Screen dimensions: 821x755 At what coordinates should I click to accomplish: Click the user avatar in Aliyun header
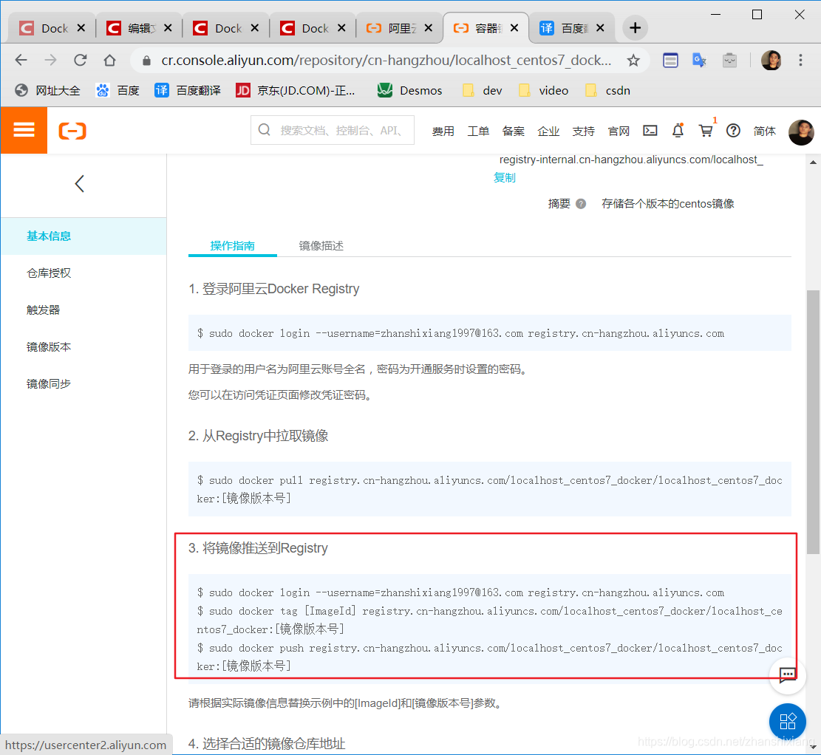801,132
